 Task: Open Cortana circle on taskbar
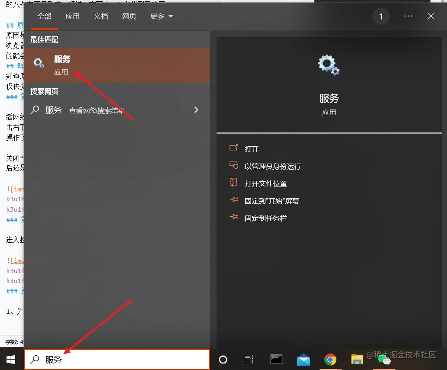pyautogui.click(x=223, y=360)
